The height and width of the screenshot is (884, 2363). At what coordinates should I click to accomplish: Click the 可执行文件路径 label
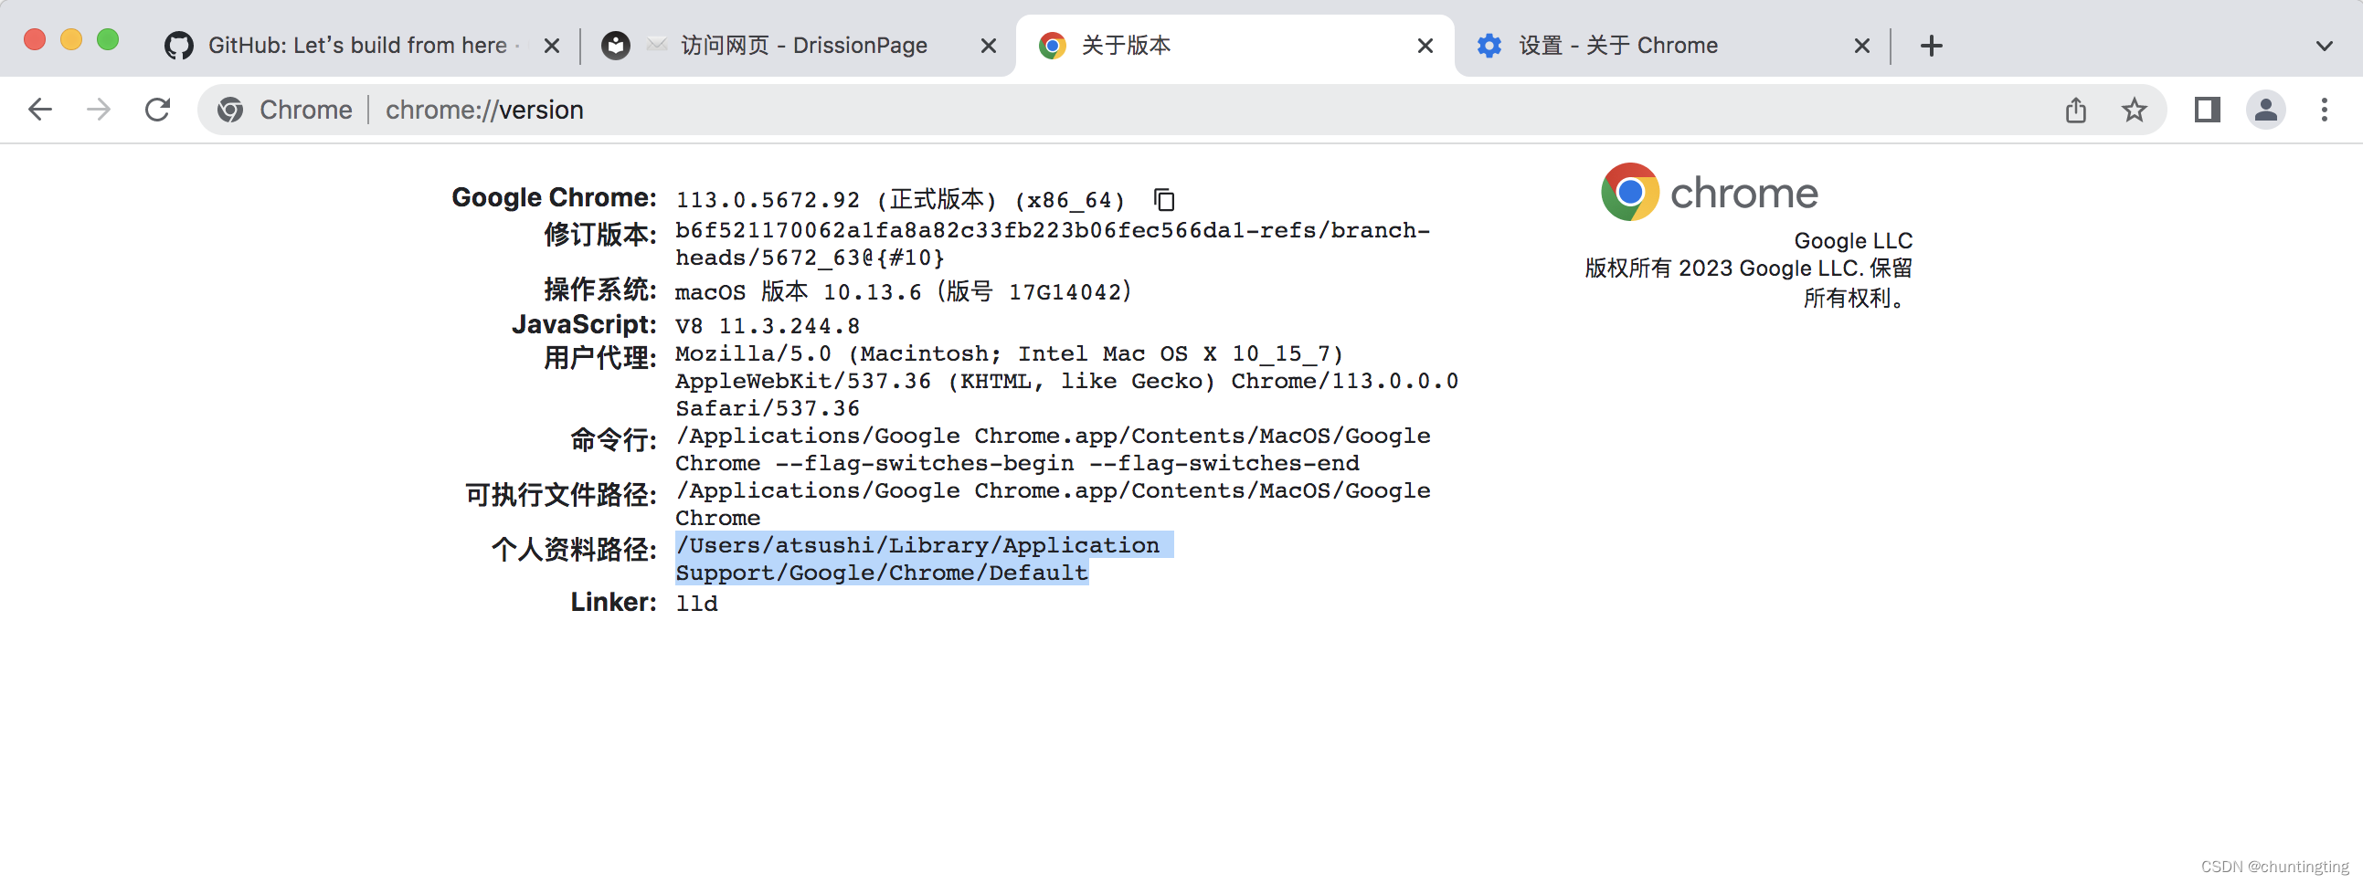[x=560, y=495]
